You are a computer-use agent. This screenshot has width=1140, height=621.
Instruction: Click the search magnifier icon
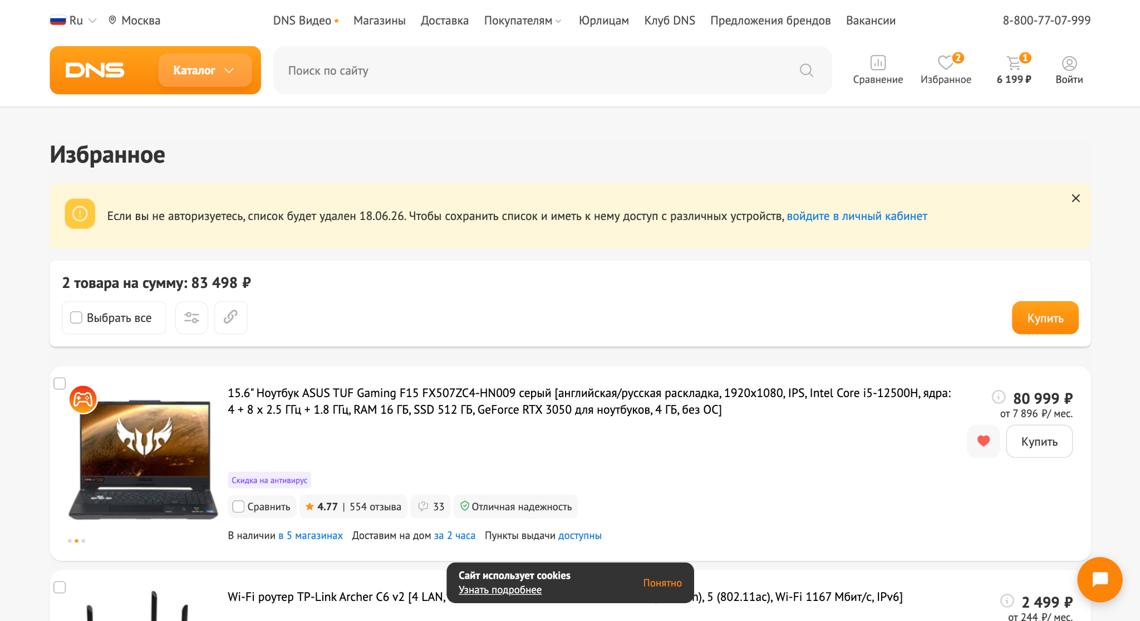pos(807,70)
